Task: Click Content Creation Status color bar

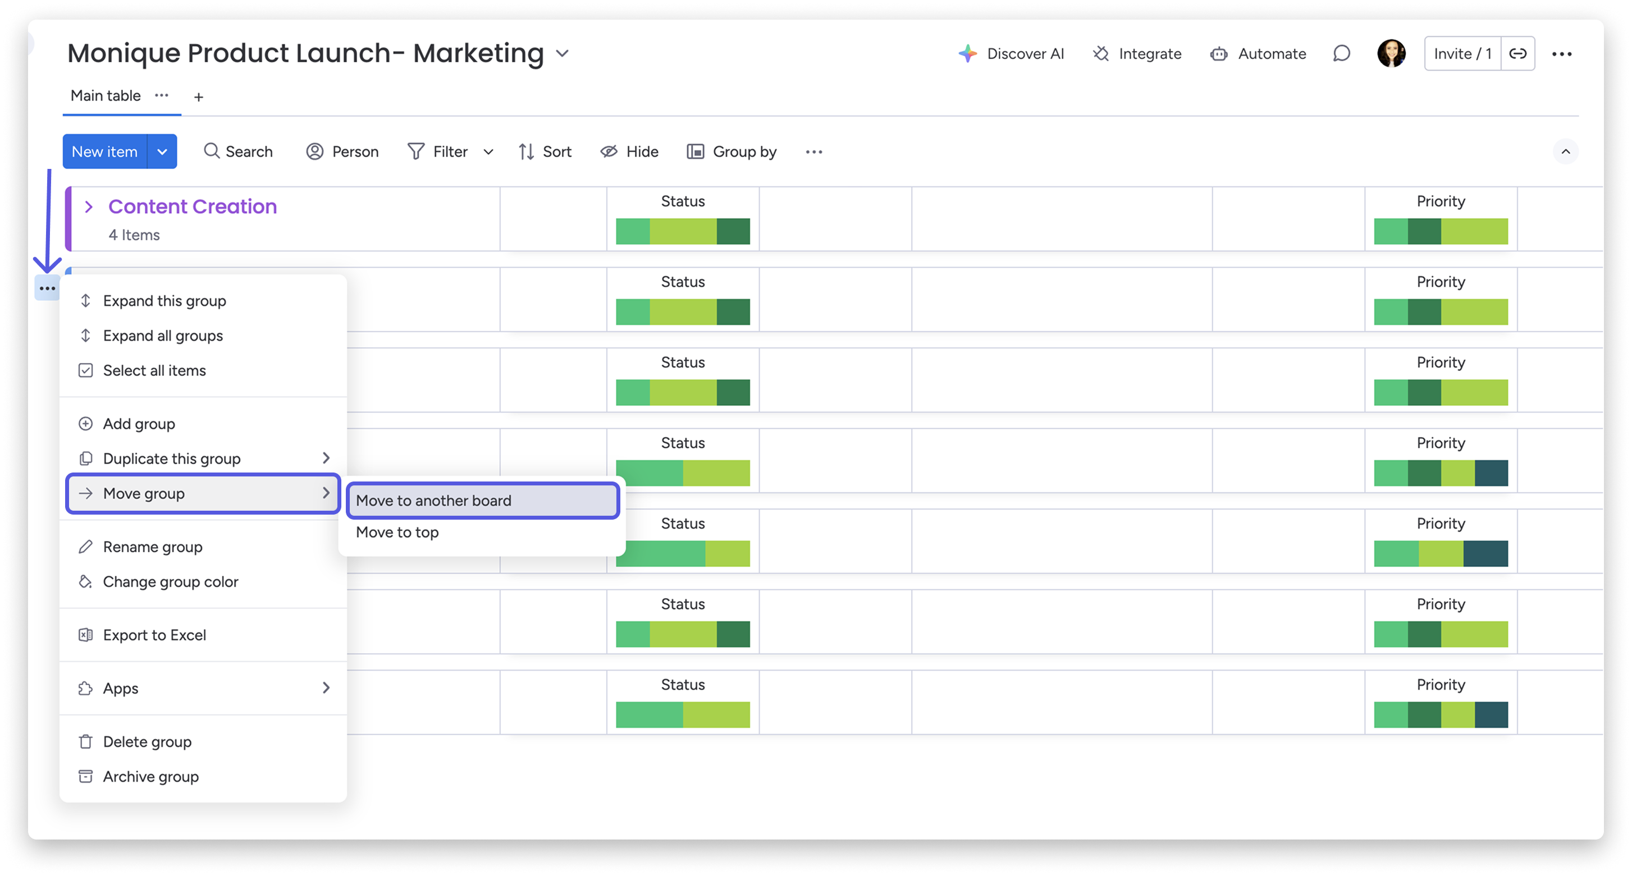Action: pyautogui.click(x=682, y=231)
